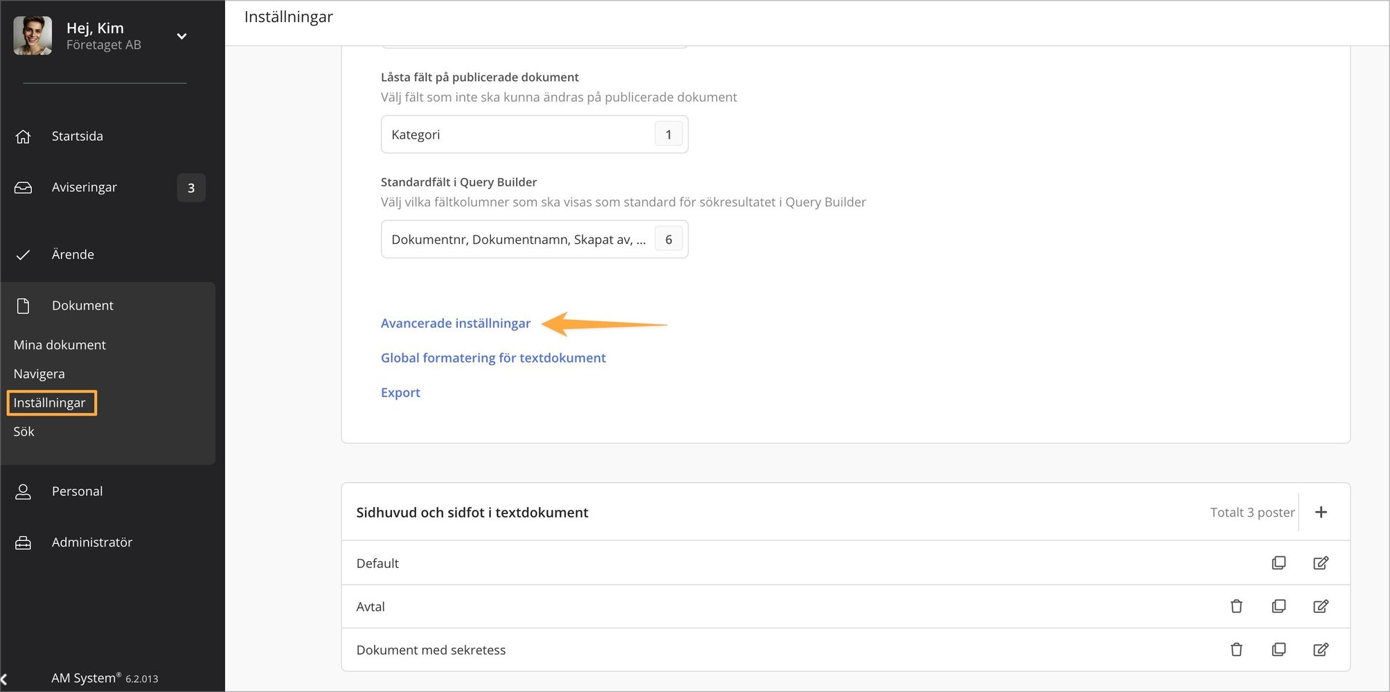Collapse the sidebar with bottom-left arrow
Image resolution: width=1390 pixels, height=692 pixels.
point(5,679)
